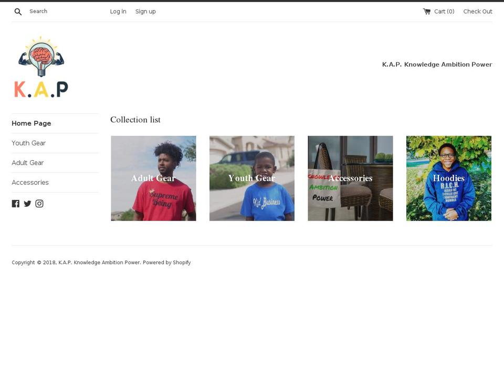Screen dimensions: 504x378
Task: Select Accessories in sidebar menu
Action: 30,182
